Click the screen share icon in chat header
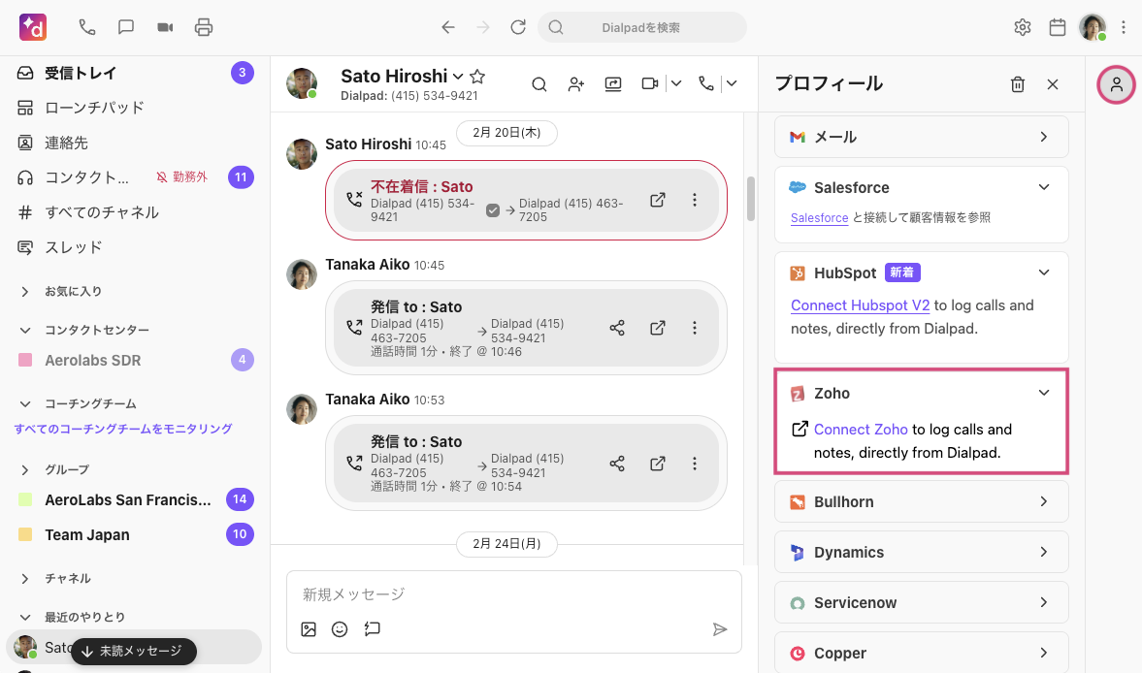Screen dimensions: 1142x673 [x=613, y=84]
